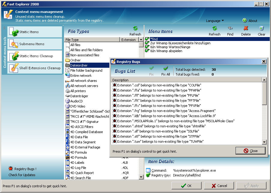271x193 pixels.
Task: Switch to Static Items Cleanup
Action: pos(35,56)
